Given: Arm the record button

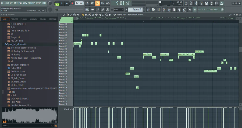Looking at the screenshot, I should tap(72, 3).
